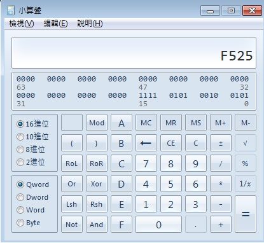Viewport: 264px width, 243px height.
Task: Add to memory with M+
Action: coord(221,123)
